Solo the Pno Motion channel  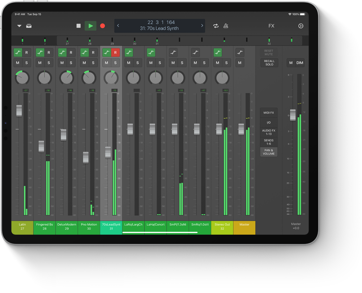(x=93, y=63)
